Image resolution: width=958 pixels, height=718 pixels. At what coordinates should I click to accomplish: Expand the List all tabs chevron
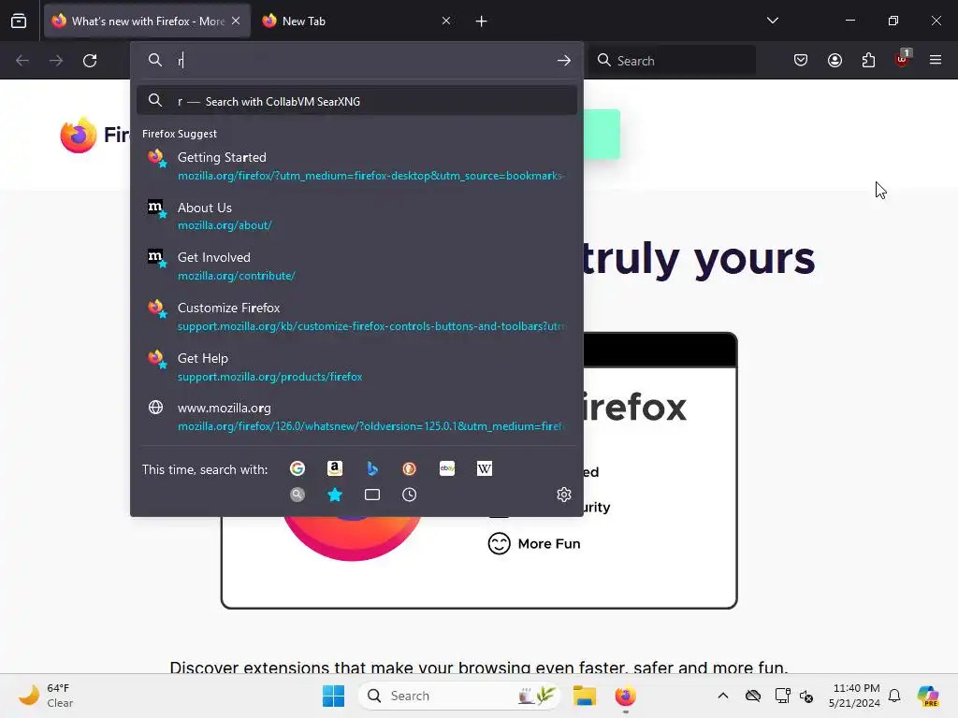coord(772,21)
